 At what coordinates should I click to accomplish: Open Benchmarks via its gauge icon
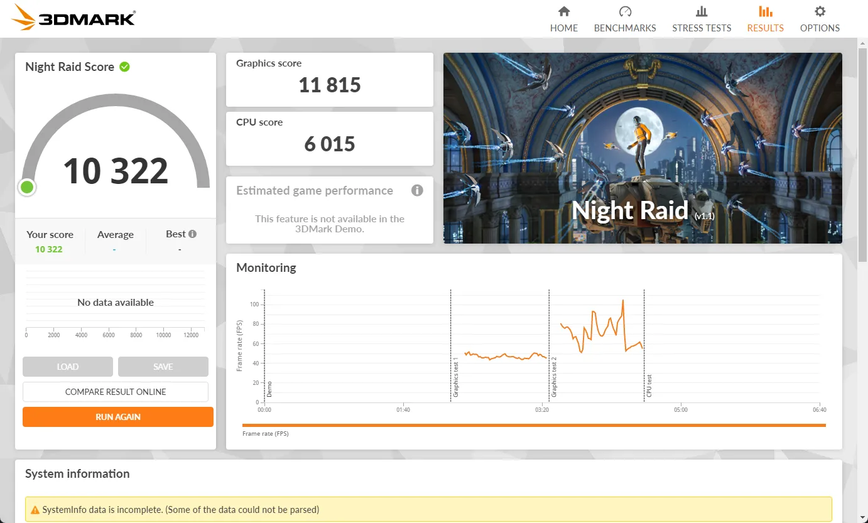pyautogui.click(x=624, y=11)
